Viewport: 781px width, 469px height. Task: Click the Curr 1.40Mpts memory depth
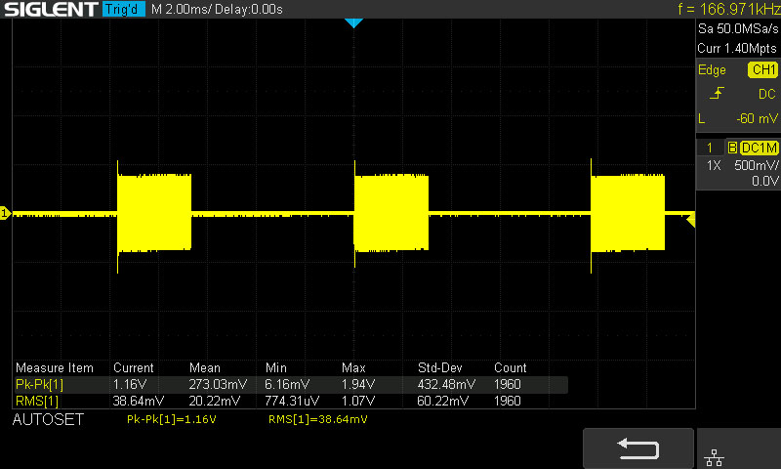click(737, 48)
